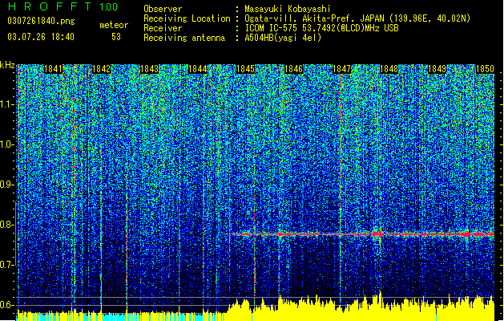Viewport: 504px width, 321px height.
Task: Click the 0.8 kHz frequency label
Action: coord(6,225)
